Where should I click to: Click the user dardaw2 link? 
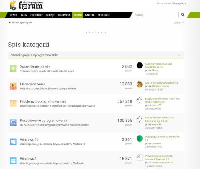pyautogui.click(x=156, y=143)
